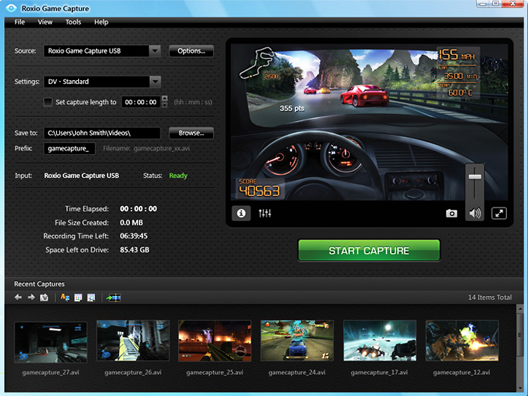528x396 pixels.
Task: Enable Set capture length checkbox
Action: pos(48,102)
